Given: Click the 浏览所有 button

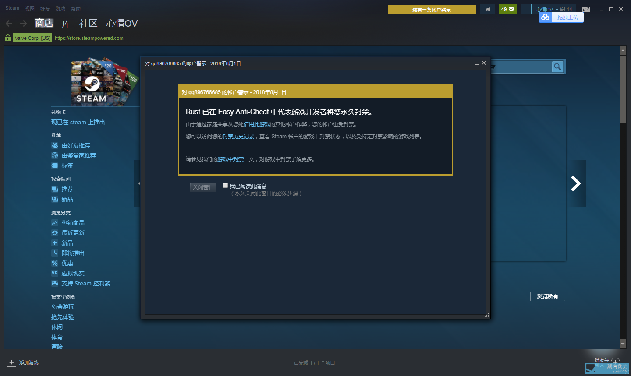Looking at the screenshot, I should [x=547, y=296].
